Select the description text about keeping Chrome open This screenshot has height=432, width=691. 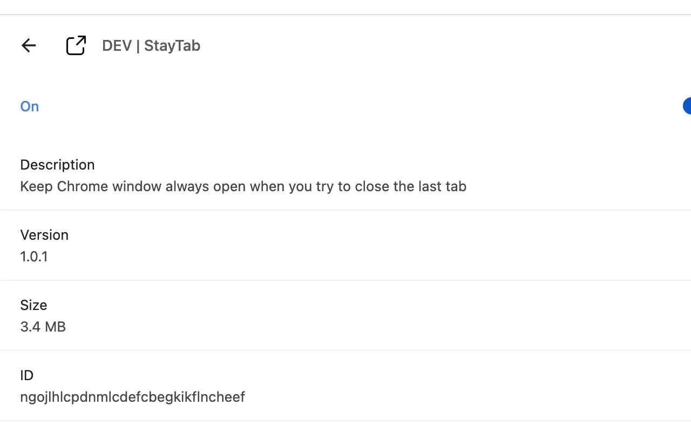pyautogui.click(x=243, y=186)
